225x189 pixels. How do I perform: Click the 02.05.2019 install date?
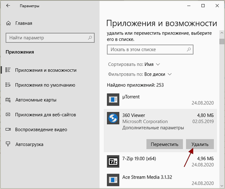pyautogui.click(x=203, y=122)
